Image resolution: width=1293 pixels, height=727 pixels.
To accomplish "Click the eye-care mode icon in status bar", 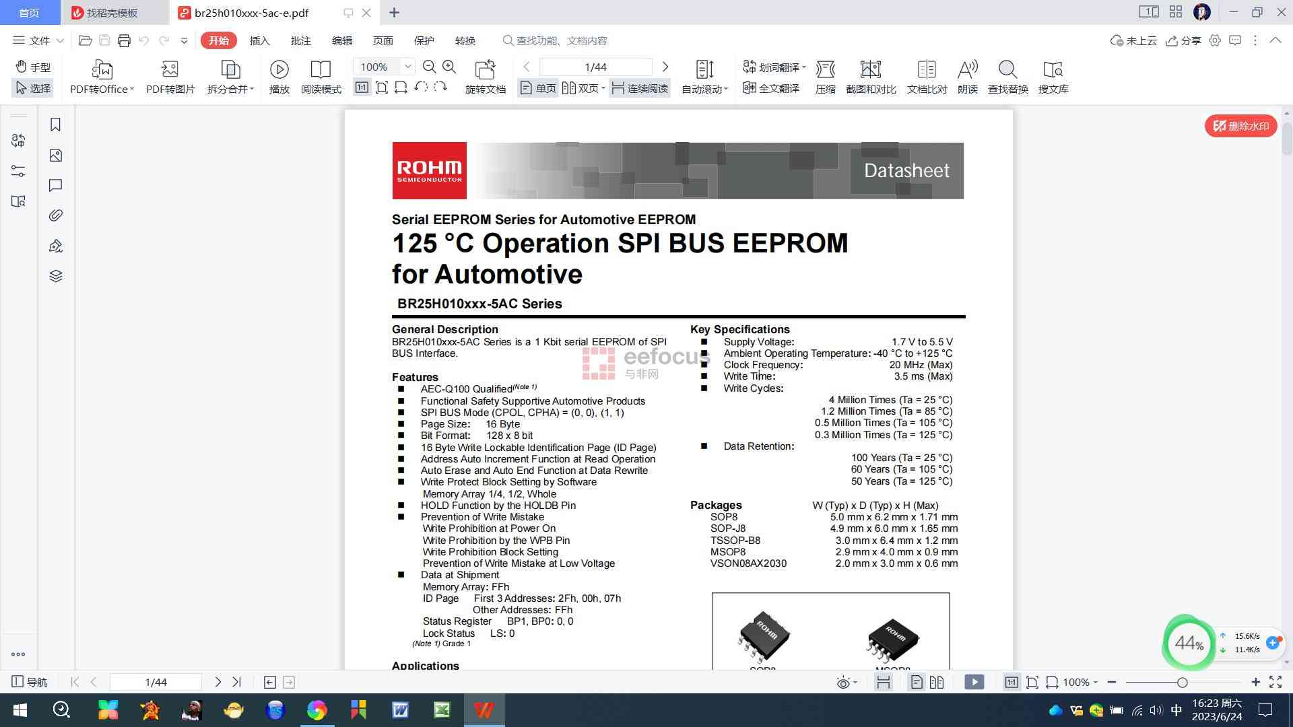I will tap(843, 683).
